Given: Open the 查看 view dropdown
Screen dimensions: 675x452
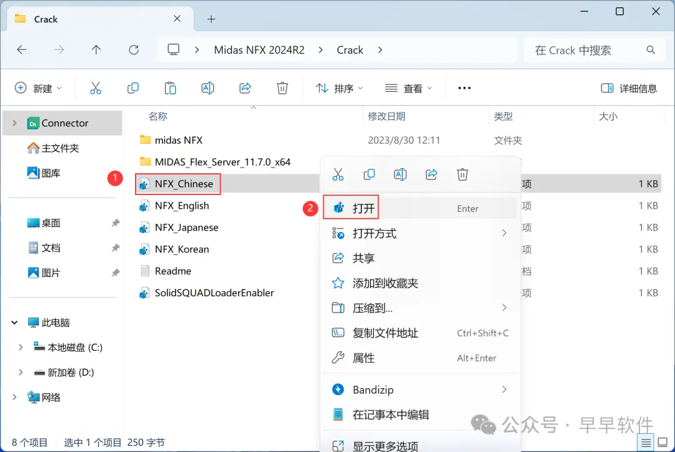Looking at the screenshot, I should (x=408, y=88).
